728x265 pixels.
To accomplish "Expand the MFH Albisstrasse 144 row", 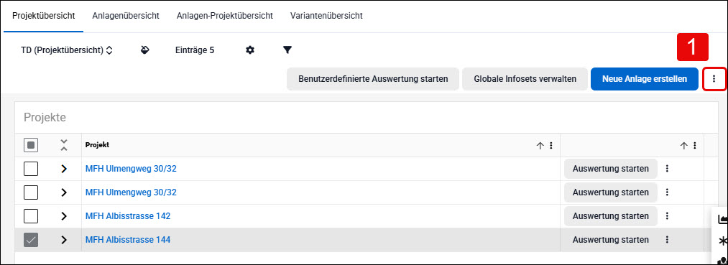I will pos(64,240).
